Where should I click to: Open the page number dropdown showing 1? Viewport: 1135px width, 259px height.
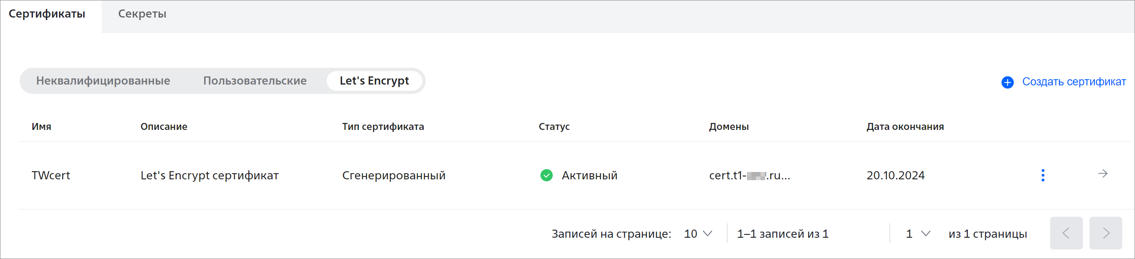click(x=918, y=234)
